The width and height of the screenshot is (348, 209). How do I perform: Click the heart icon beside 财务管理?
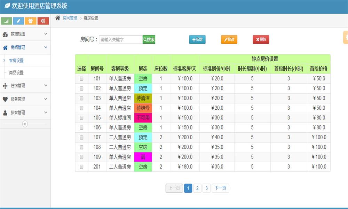tap(5, 99)
